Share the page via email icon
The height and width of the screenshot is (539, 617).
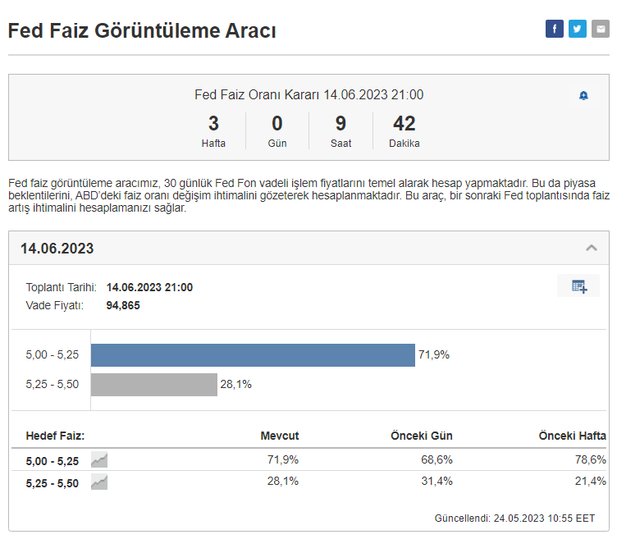(x=601, y=29)
